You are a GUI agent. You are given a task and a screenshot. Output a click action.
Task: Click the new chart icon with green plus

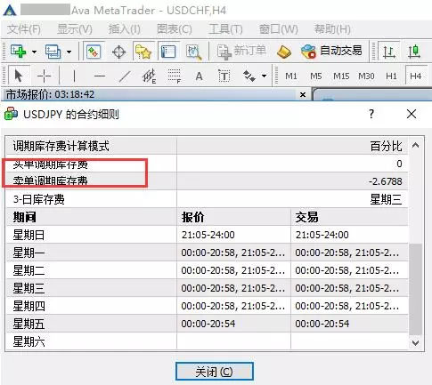[19, 52]
